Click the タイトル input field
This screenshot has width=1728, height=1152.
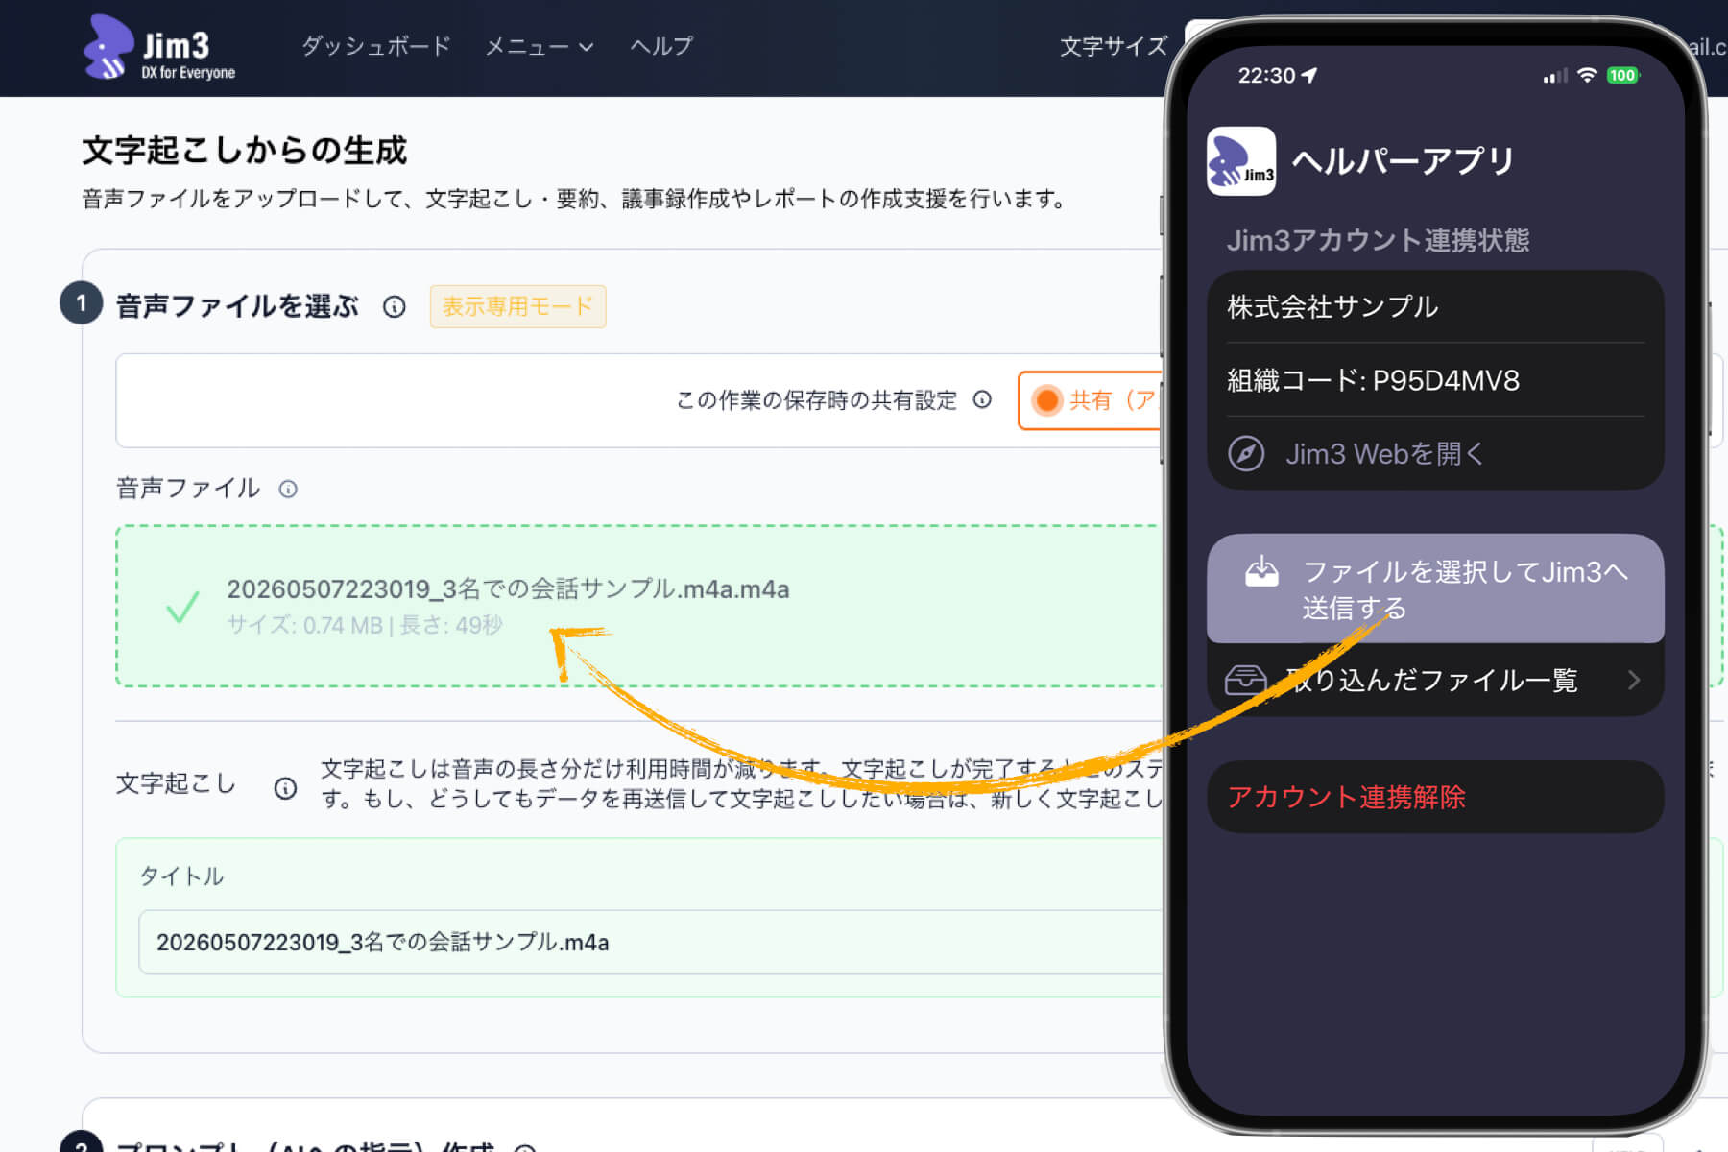pos(653,943)
